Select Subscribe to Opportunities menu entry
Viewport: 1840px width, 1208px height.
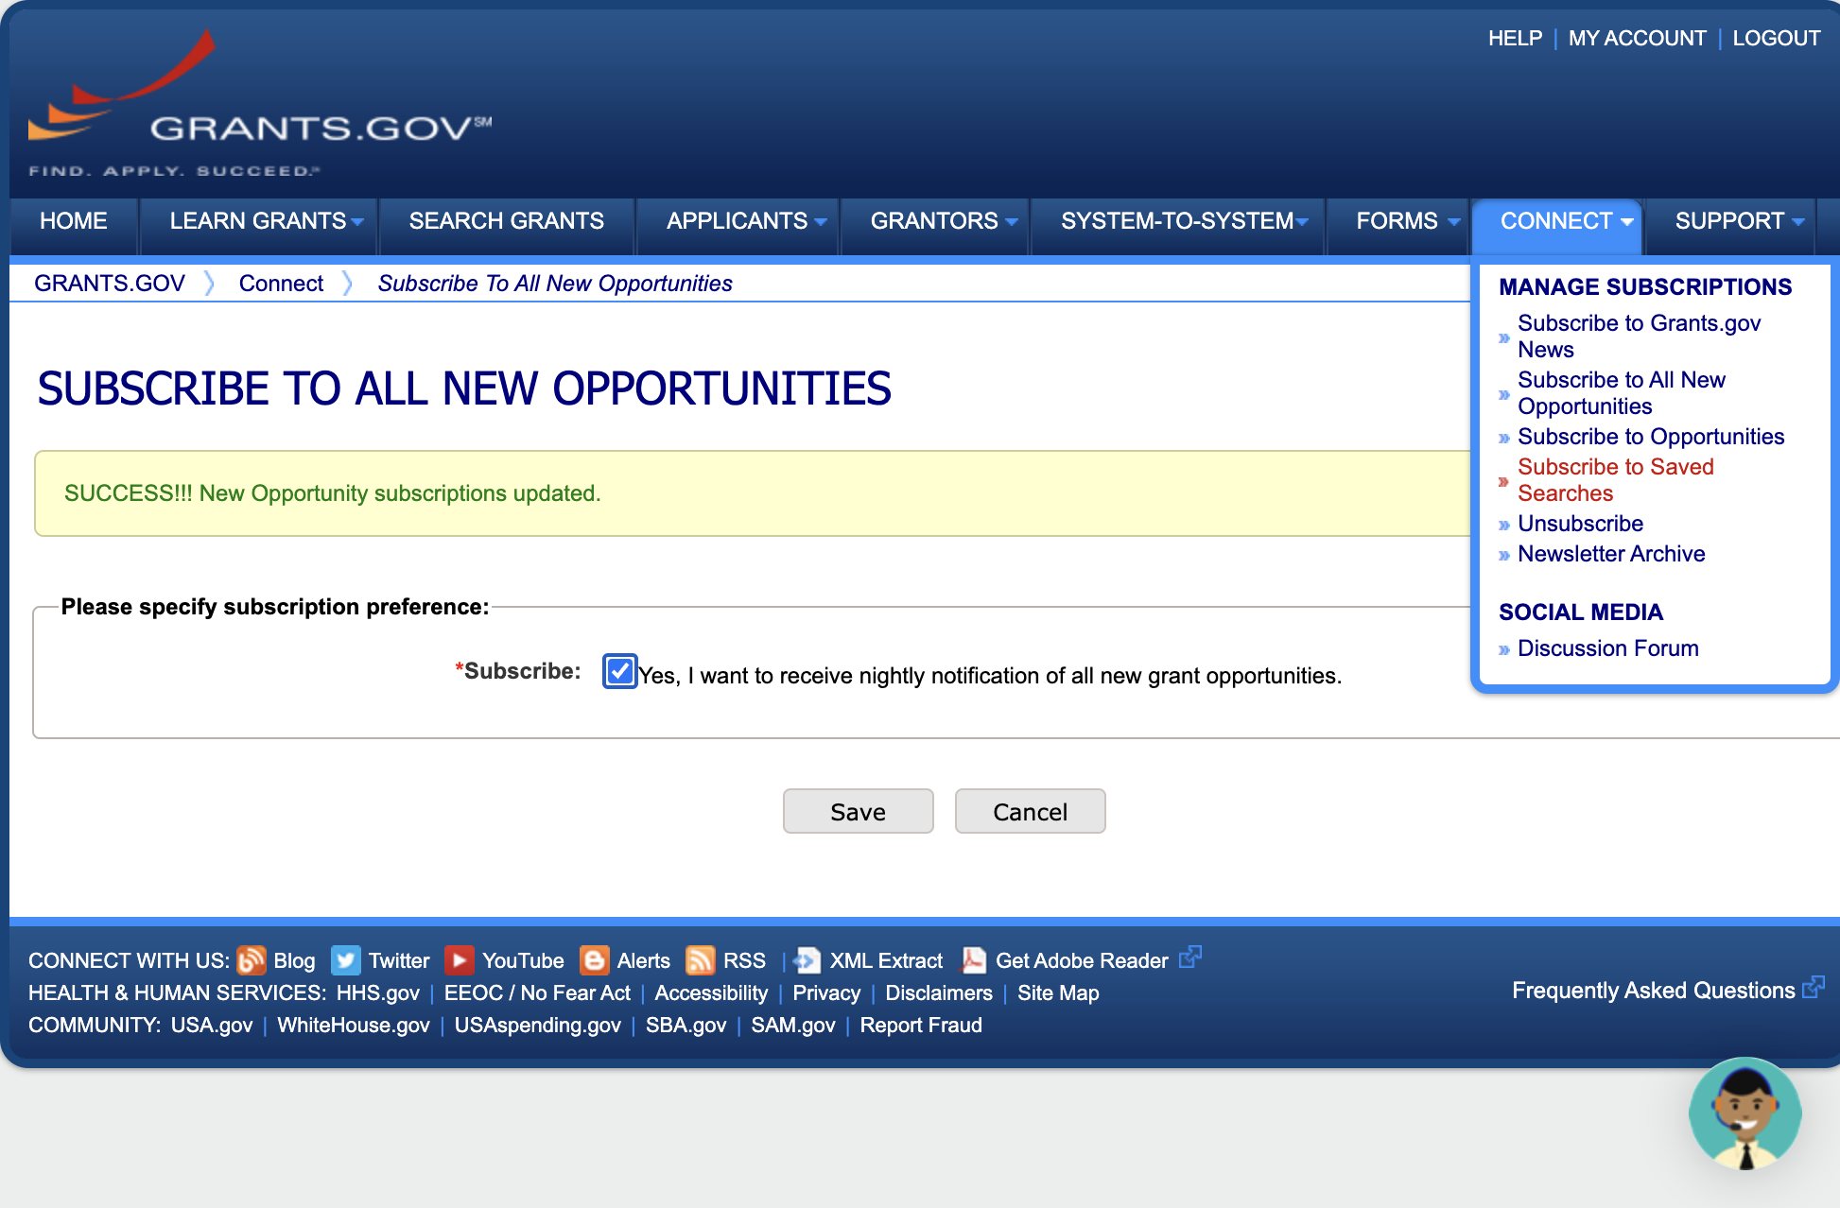1651,437
